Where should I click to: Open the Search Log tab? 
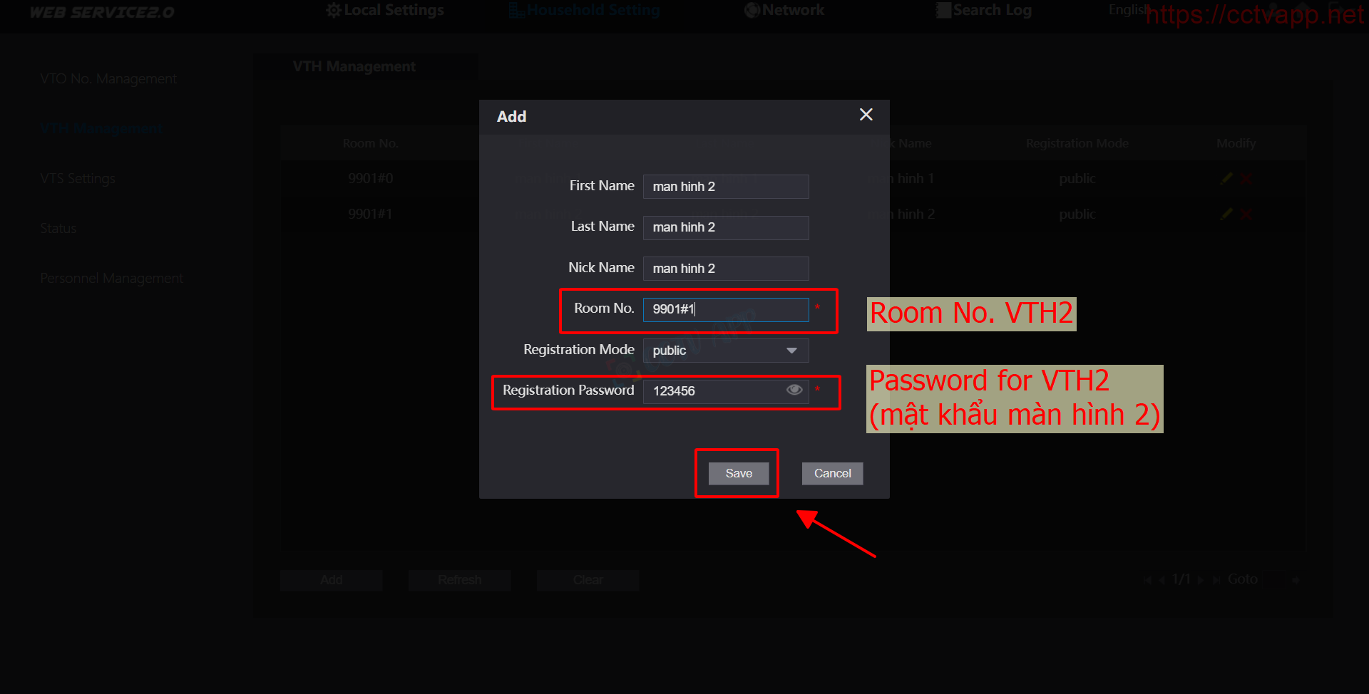[984, 11]
